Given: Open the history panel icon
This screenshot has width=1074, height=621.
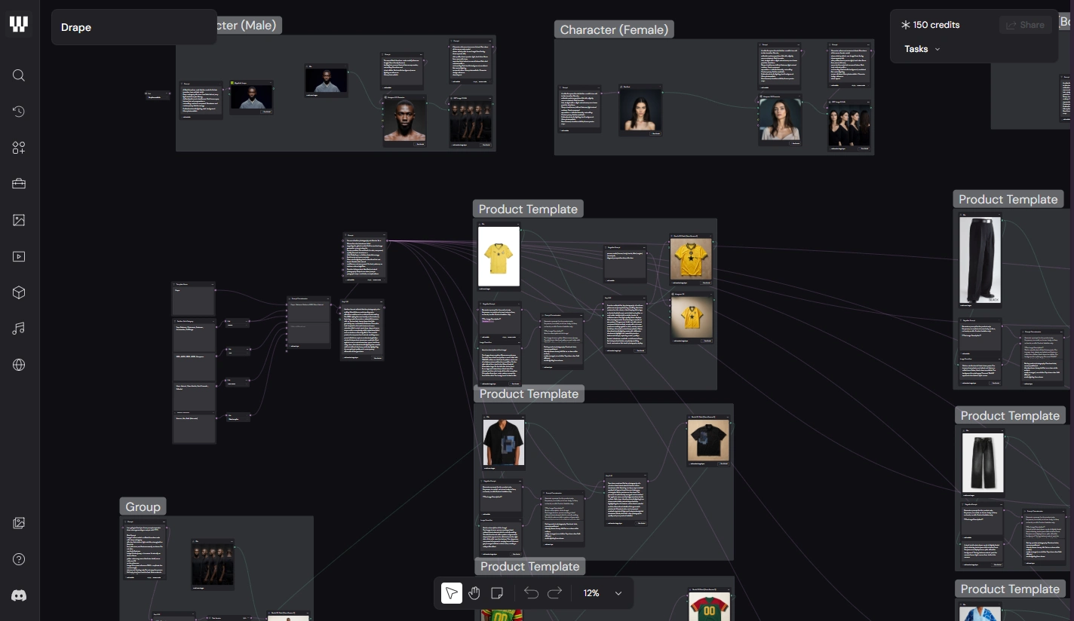Looking at the screenshot, I should [x=19, y=112].
